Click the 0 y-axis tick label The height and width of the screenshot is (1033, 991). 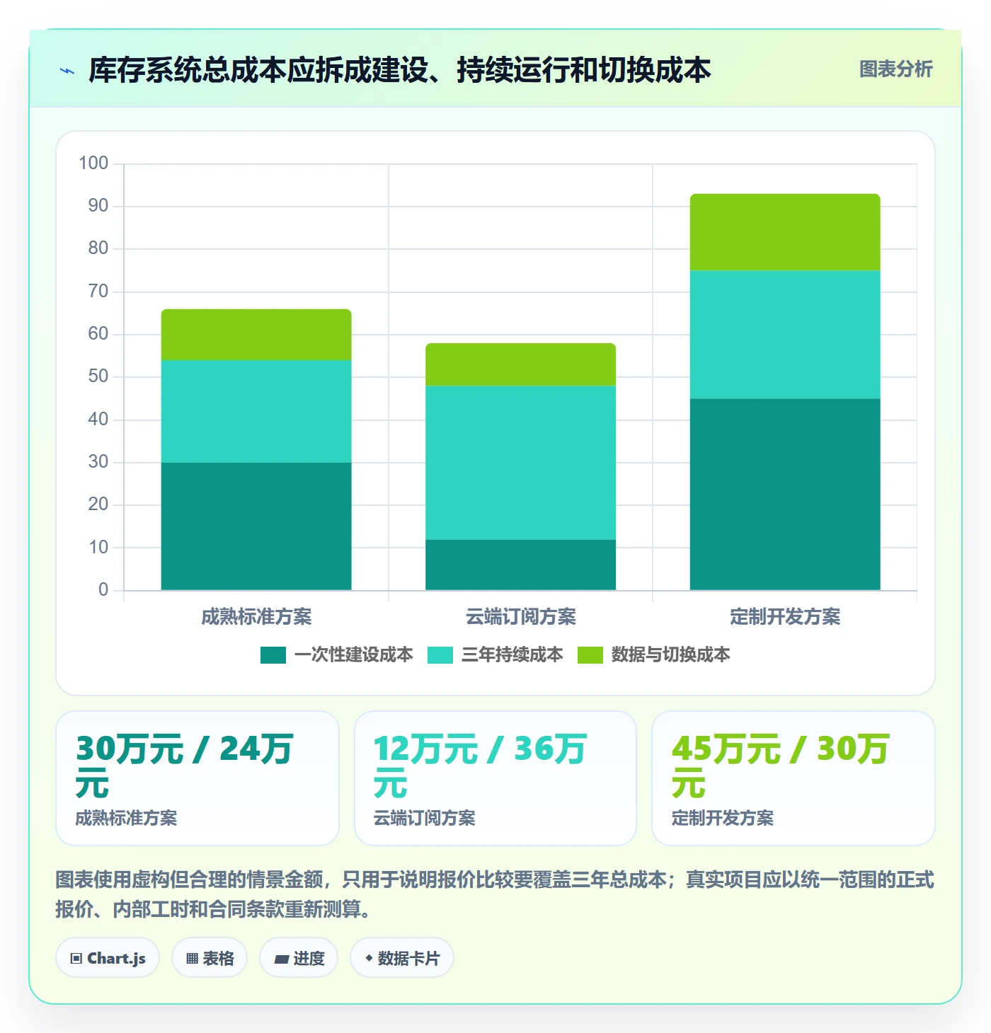pos(103,590)
